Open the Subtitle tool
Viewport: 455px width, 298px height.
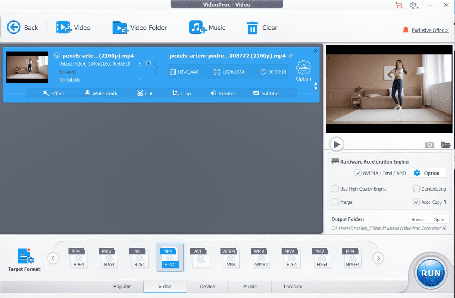pyautogui.click(x=266, y=93)
